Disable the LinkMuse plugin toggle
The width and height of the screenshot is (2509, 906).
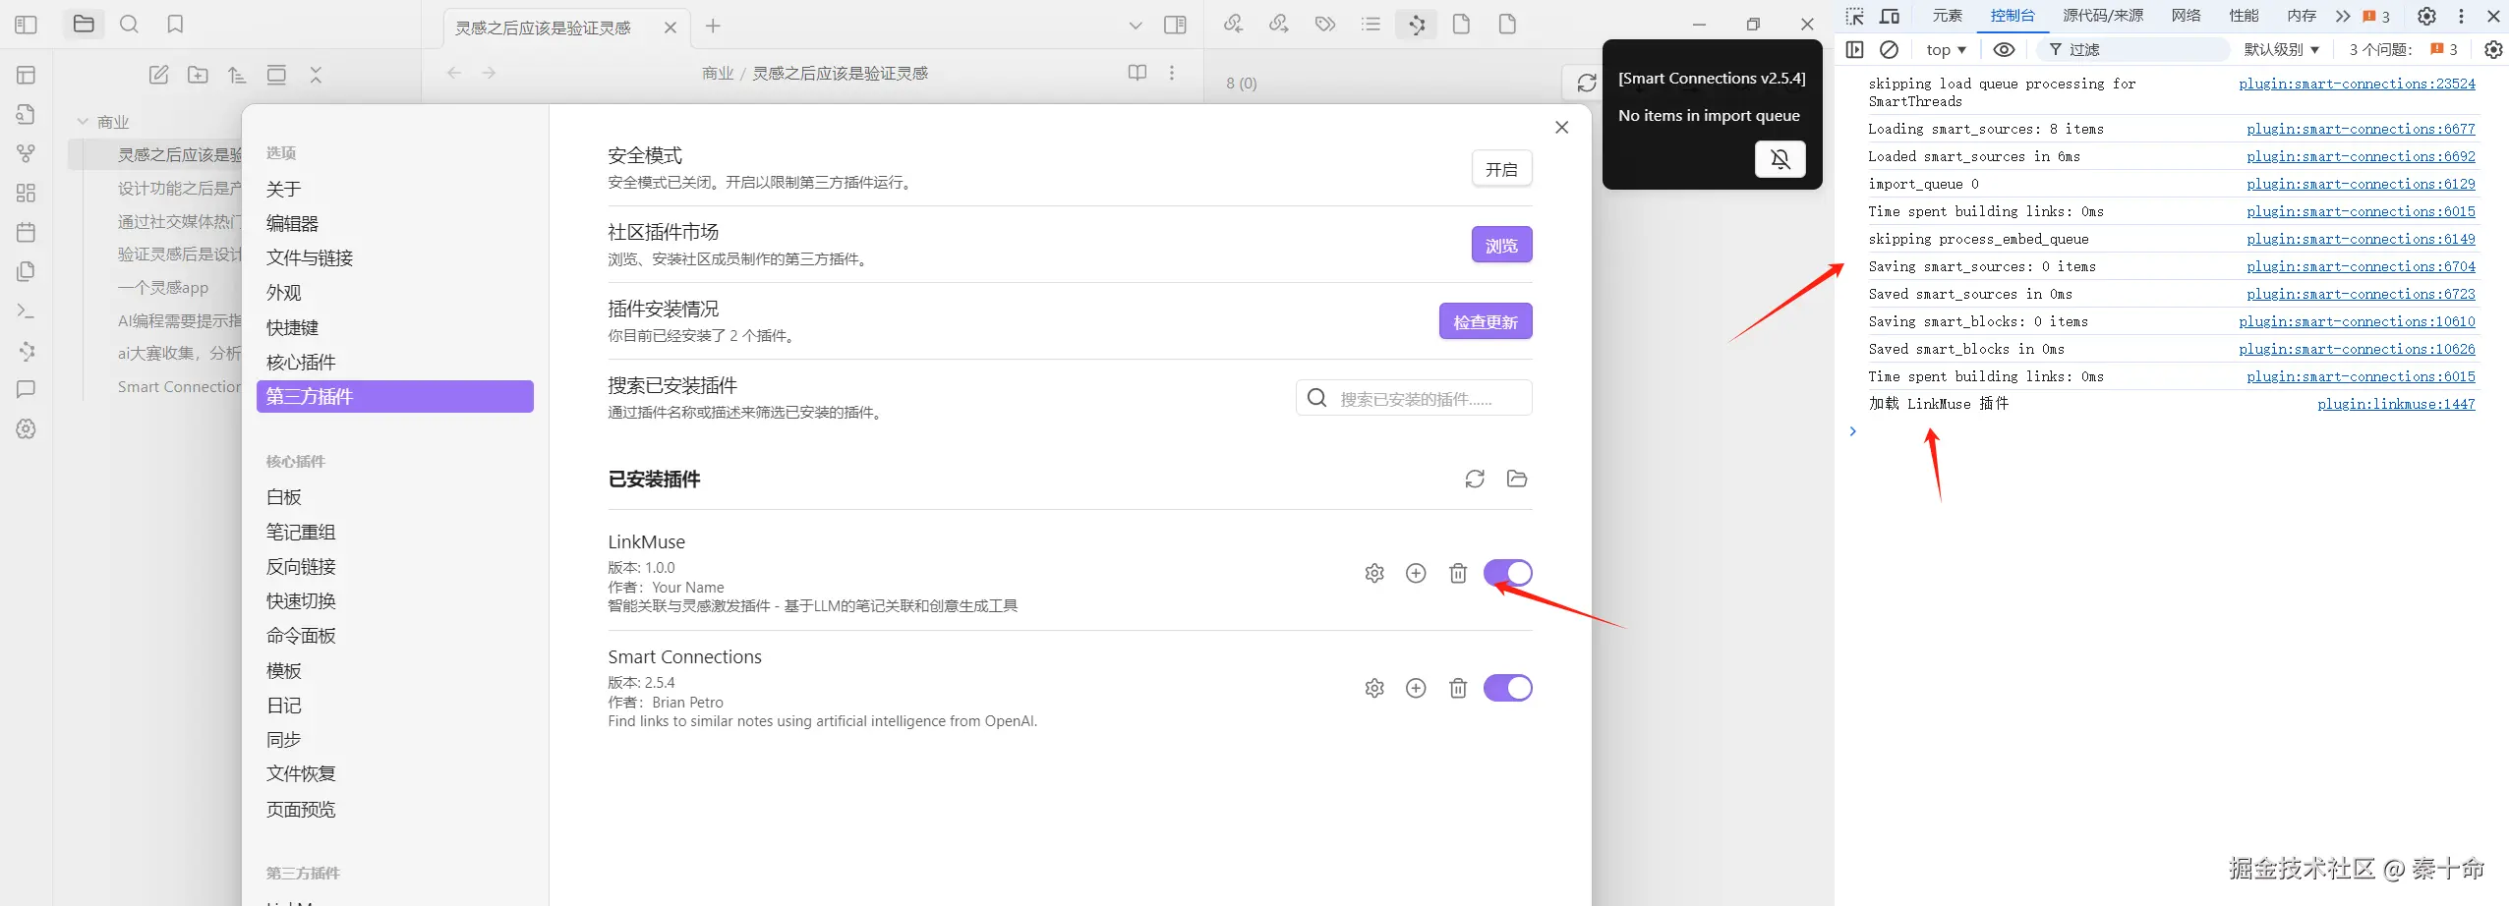point(1508,573)
